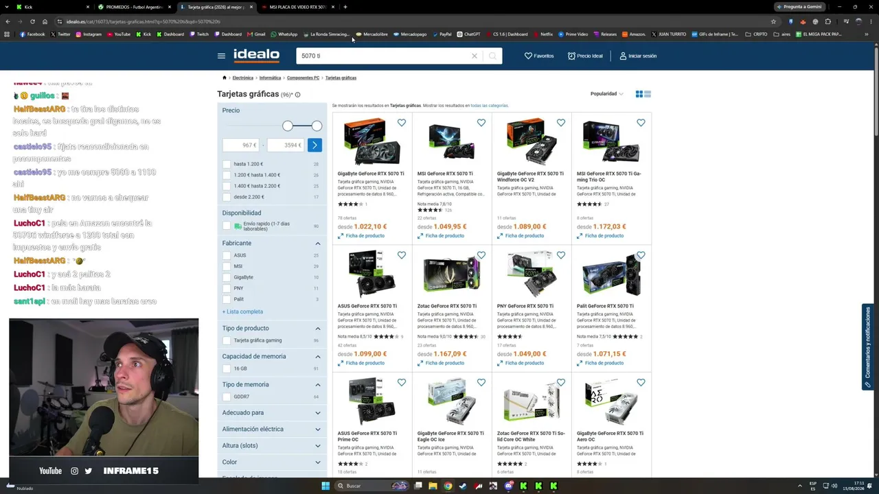Adjust the maximum price slider handle

click(x=317, y=126)
